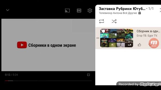This screenshot has width=161, height=90.
Task: Tap the video frame showing Сборники в одном экране
Action: pyautogui.click(x=48, y=45)
